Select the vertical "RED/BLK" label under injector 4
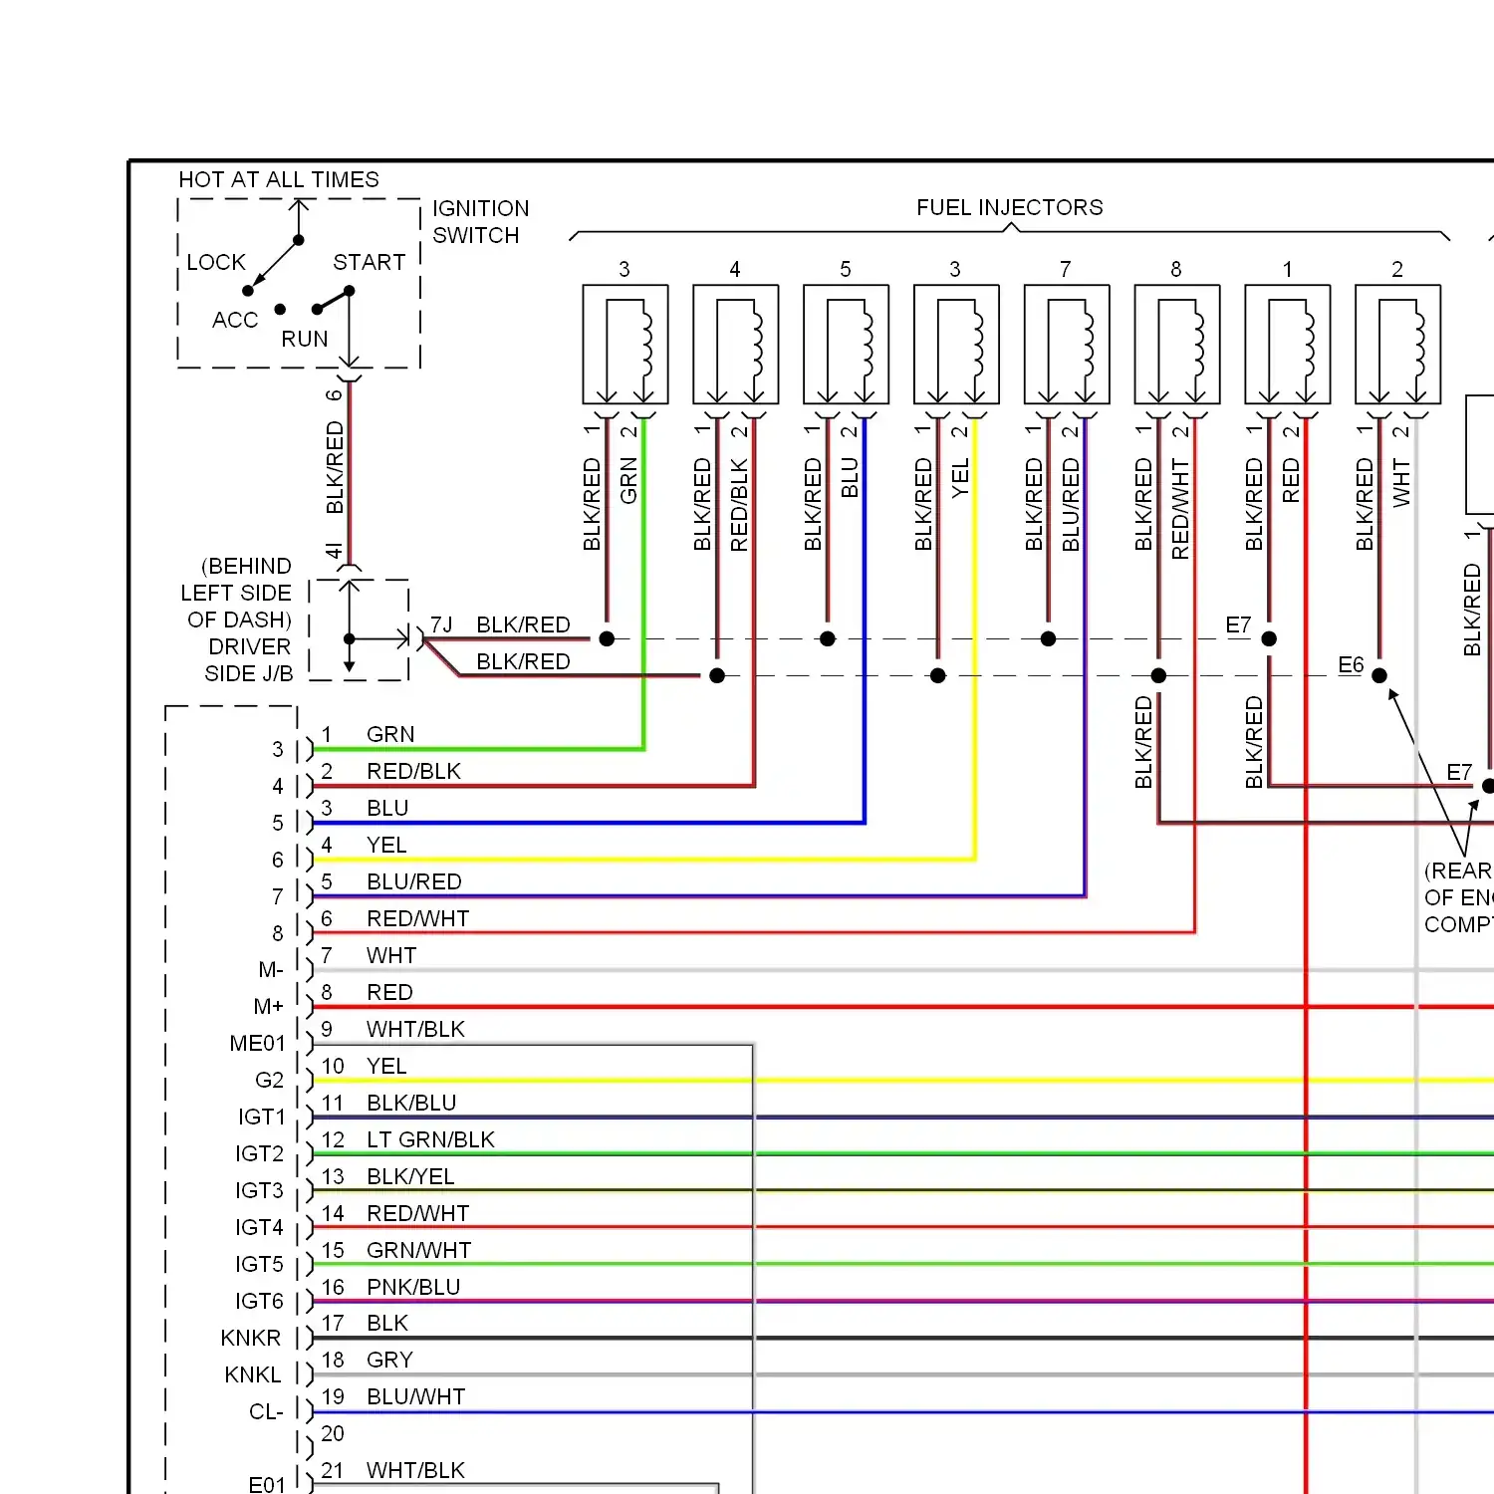 click(739, 505)
